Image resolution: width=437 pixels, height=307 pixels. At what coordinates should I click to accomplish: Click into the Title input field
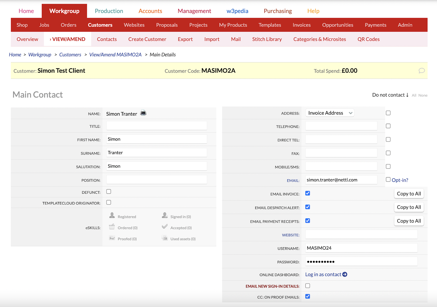click(x=157, y=126)
